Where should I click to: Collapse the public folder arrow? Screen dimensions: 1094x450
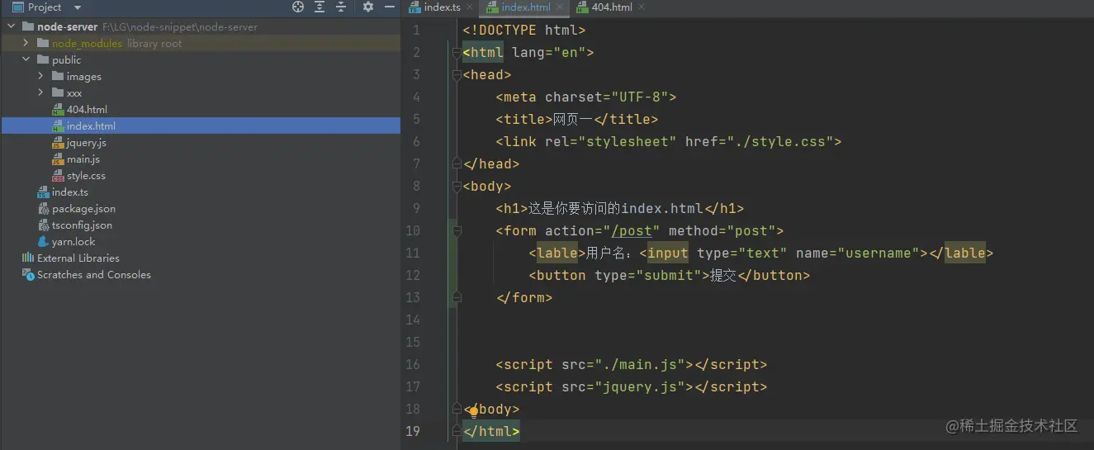pyautogui.click(x=26, y=59)
